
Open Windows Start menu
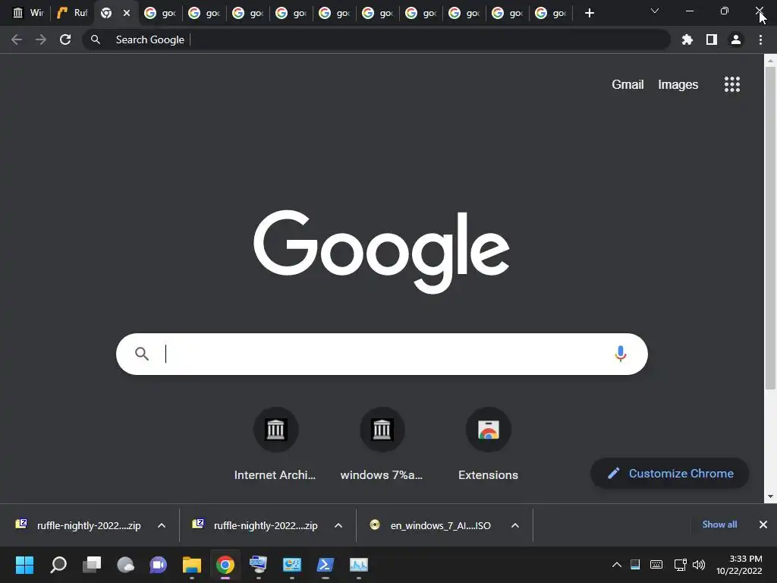pos(24,565)
